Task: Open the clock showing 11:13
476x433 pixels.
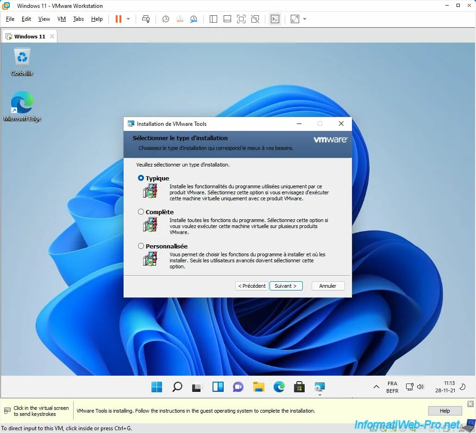Action: (445, 387)
